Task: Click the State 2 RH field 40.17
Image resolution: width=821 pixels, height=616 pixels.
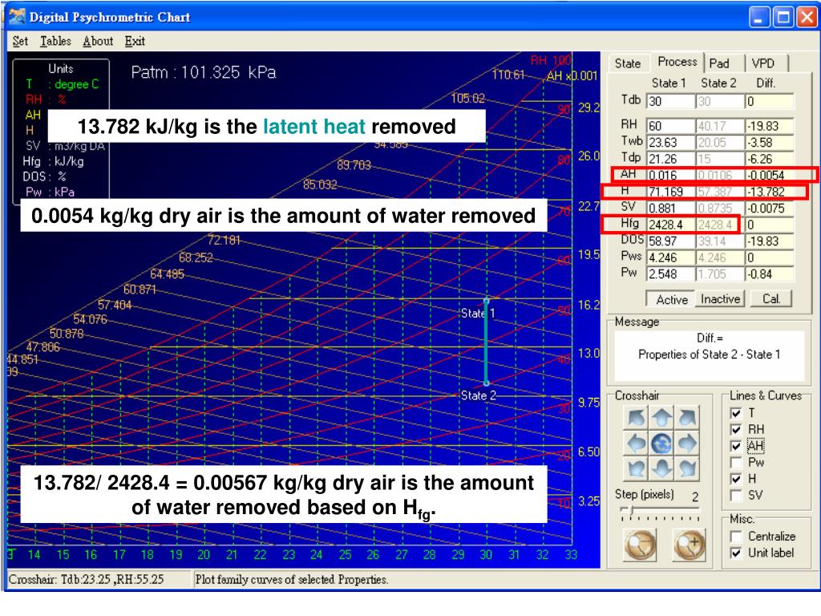Action: pyautogui.click(x=720, y=126)
